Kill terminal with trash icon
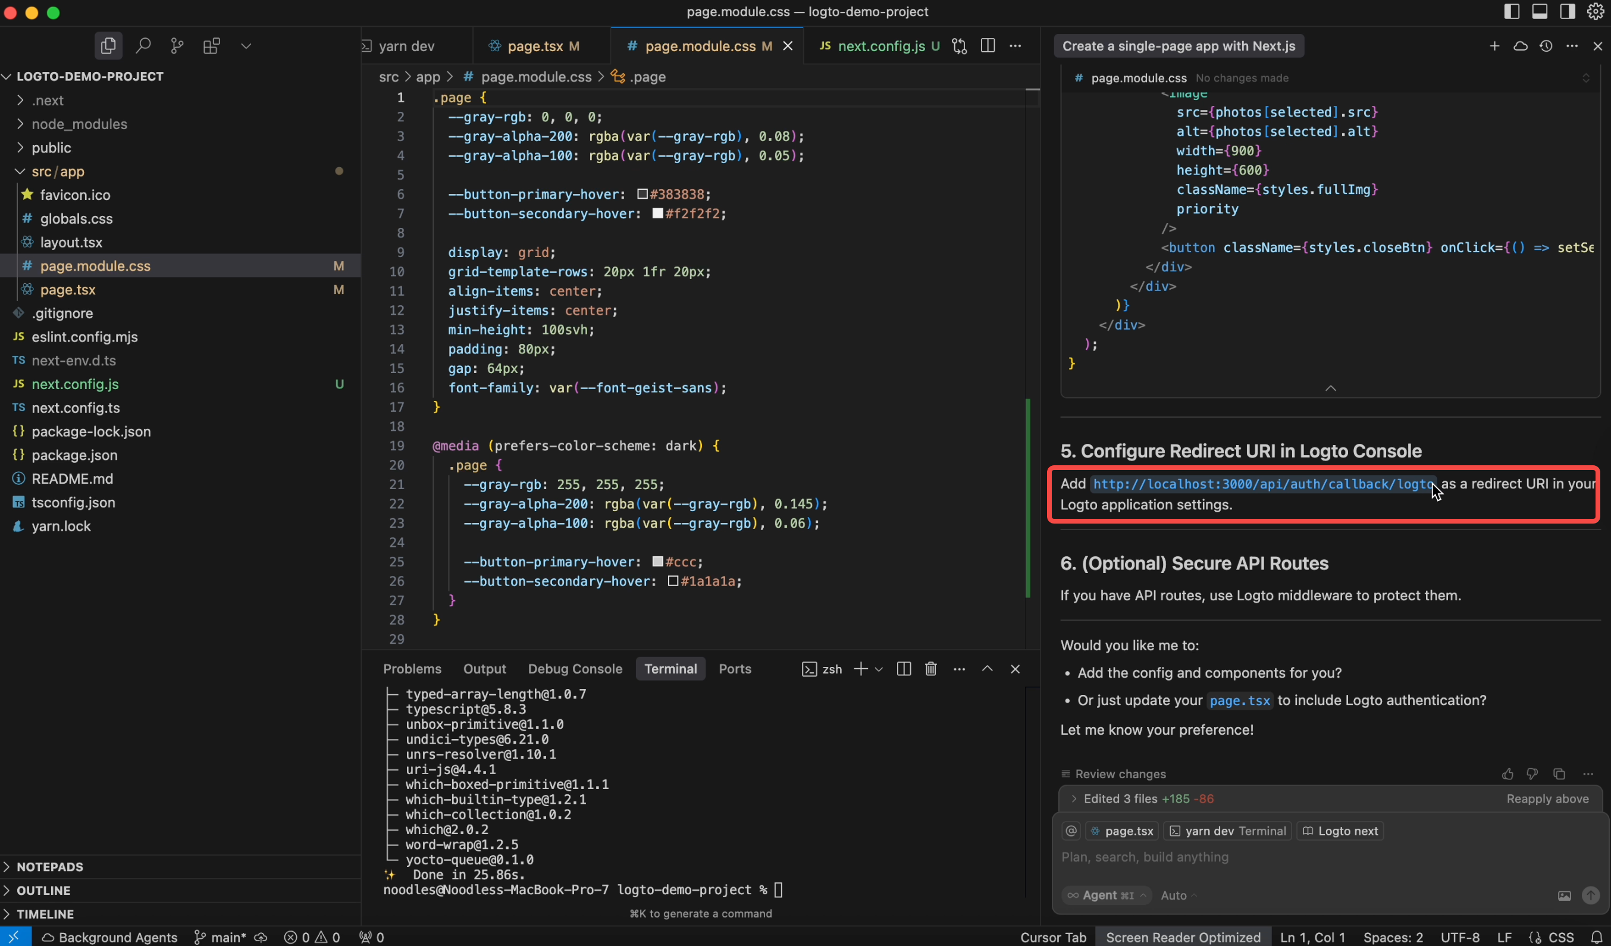This screenshot has width=1611, height=946. pos(931,669)
